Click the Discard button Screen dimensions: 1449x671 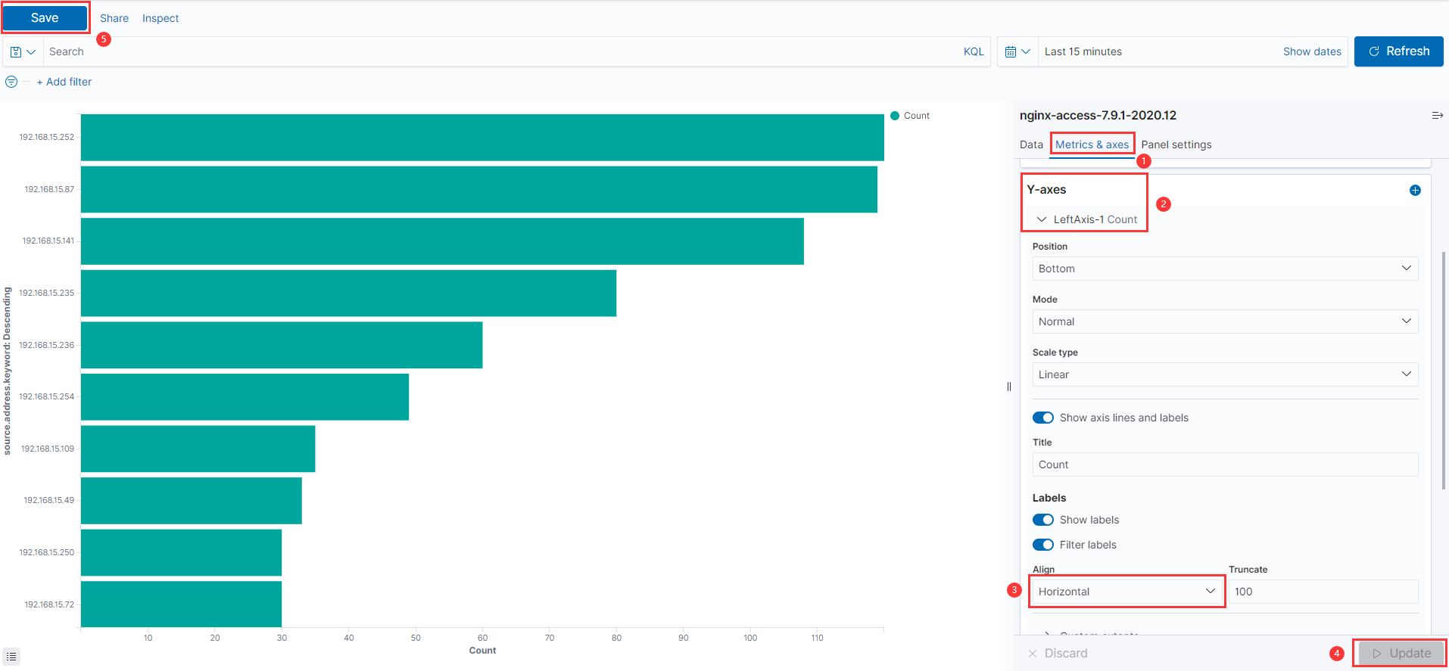[1058, 653]
